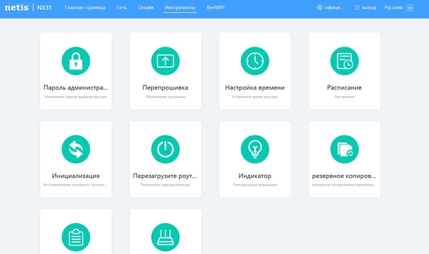Screen dimensions: 429x254
Task: Click the Перепрошивка card title
Action: pyautogui.click(x=165, y=87)
